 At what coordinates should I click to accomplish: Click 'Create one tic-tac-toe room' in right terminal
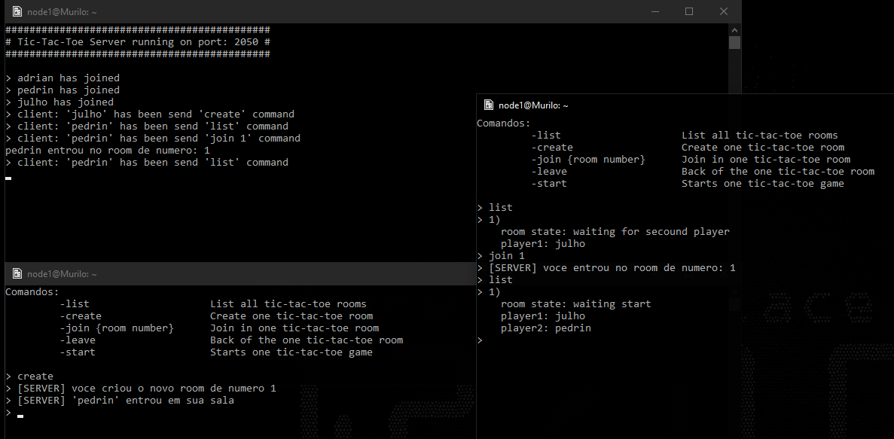[x=763, y=147]
